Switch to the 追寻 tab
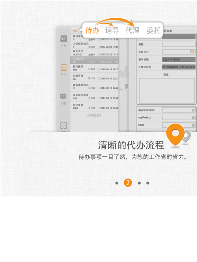The image size is (197, 262). (112, 30)
